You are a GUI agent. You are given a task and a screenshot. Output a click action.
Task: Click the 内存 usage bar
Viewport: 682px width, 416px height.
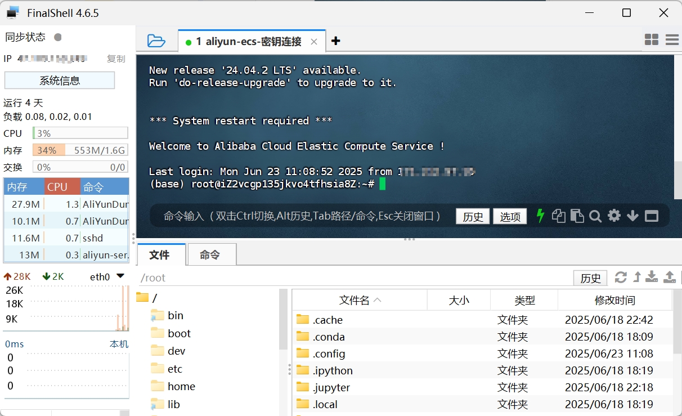click(x=80, y=150)
